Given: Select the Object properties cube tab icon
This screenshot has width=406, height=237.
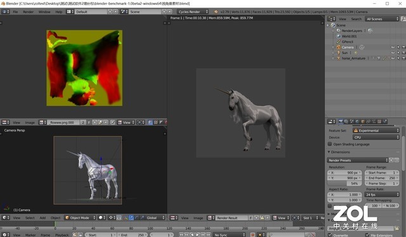Looking at the screenshot, I should click(x=363, y=121).
